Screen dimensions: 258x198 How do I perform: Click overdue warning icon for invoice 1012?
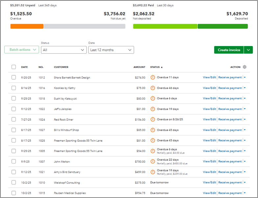tap(153, 77)
